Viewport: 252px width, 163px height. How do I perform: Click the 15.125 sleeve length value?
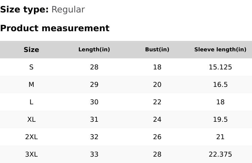pyautogui.click(x=220, y=67)
